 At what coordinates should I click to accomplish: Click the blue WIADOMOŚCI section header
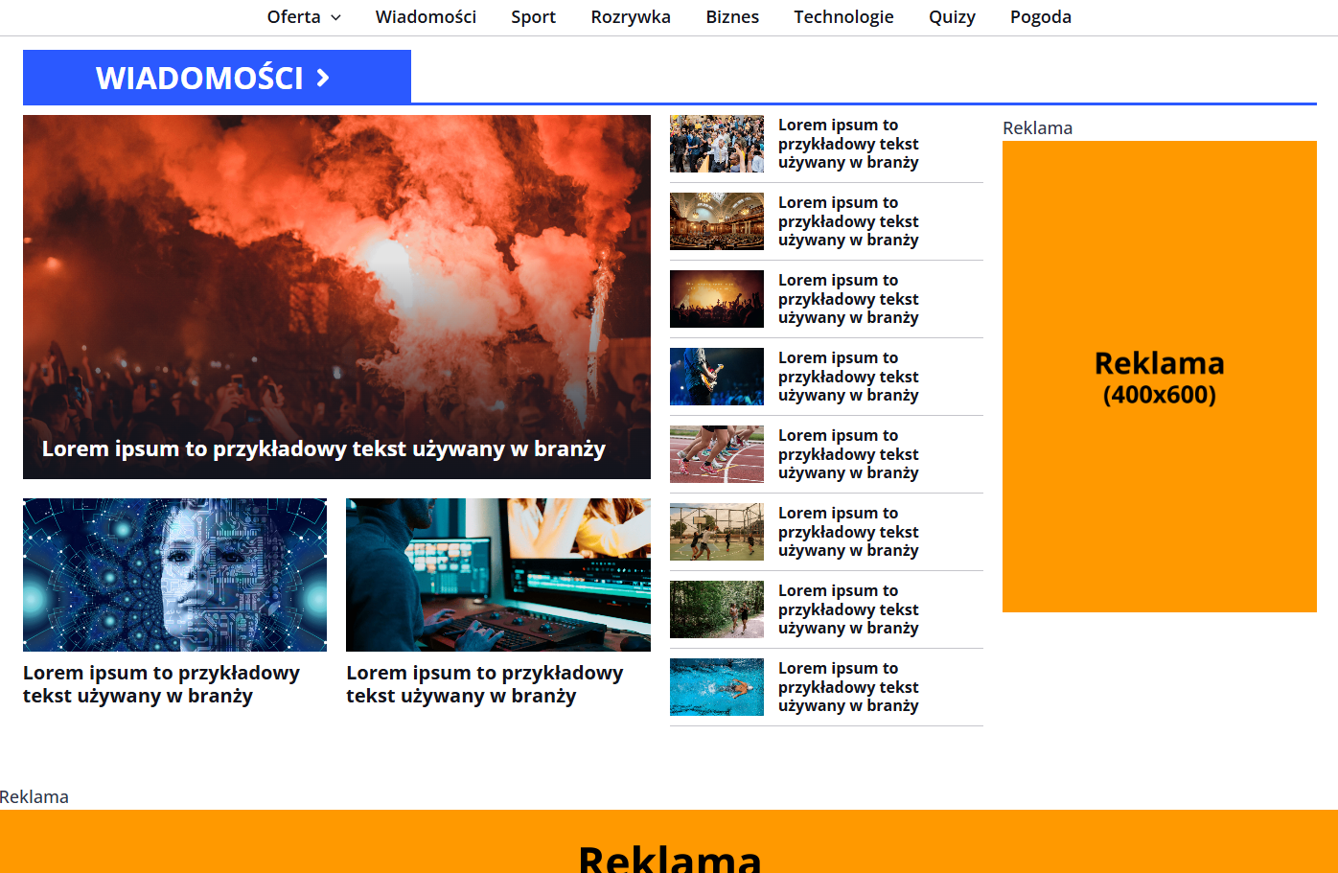pyautogui.click(x=199, y=78)
